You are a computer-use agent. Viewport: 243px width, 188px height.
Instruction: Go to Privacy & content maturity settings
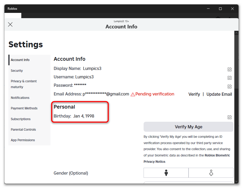pos(29,84)
